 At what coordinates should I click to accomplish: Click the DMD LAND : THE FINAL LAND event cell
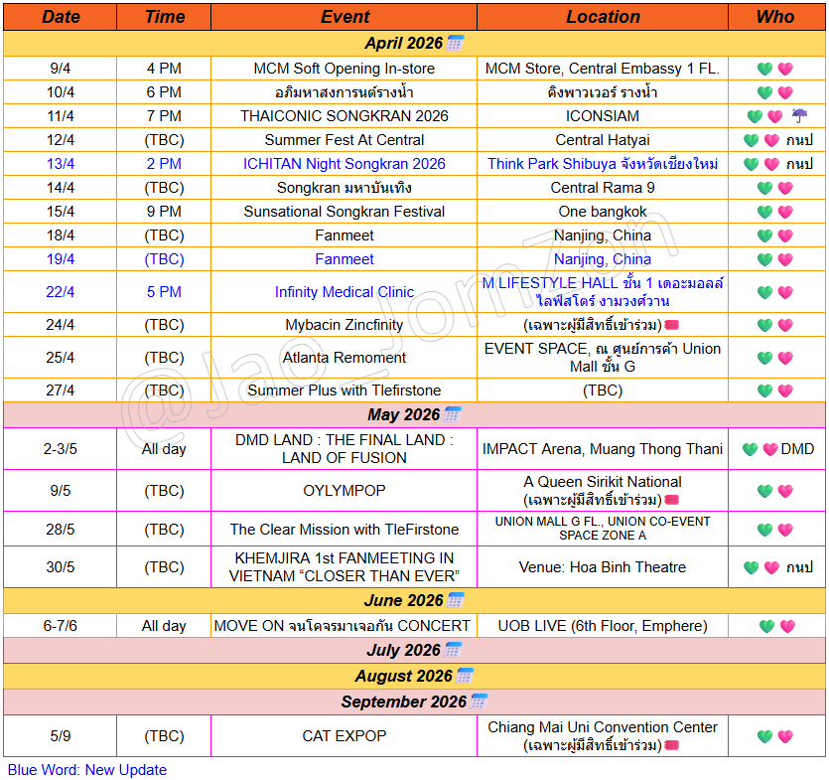pos(345,449)
